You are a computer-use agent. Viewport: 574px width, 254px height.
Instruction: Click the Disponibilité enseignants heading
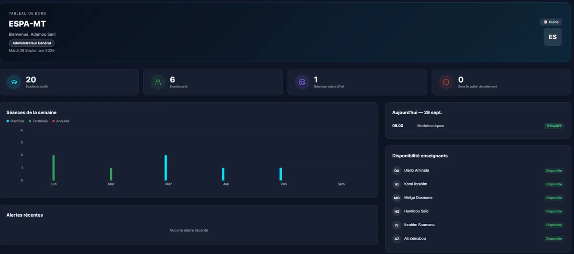pos(420,156)
